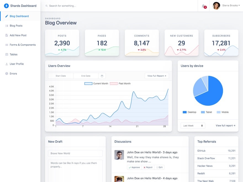Expand the Last Week period selector
The image size is (243, 182).
coord(193,125)
